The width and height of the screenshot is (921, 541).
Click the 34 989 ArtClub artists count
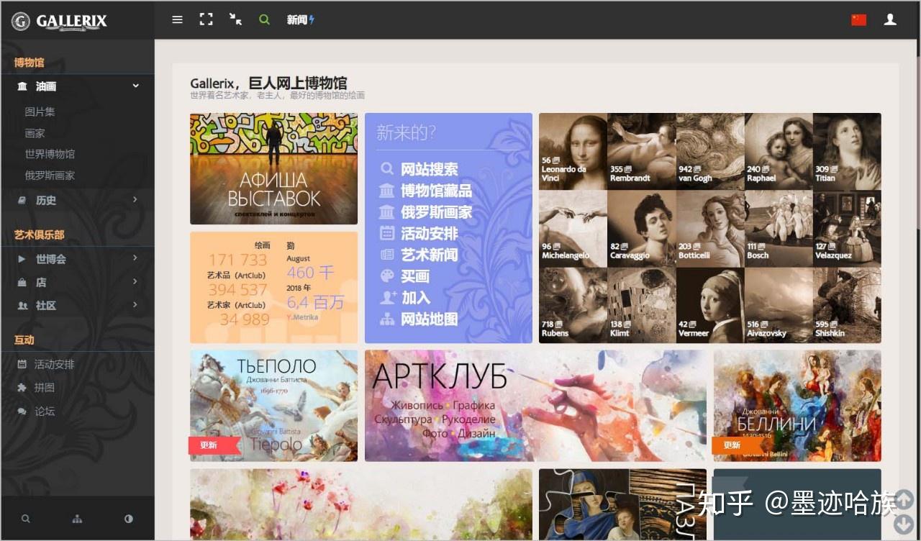tap(245, 319)
